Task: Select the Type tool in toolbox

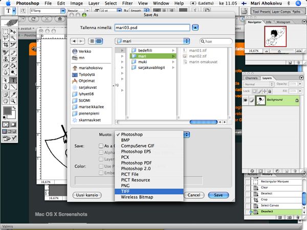Action: (x=13, y=80)
